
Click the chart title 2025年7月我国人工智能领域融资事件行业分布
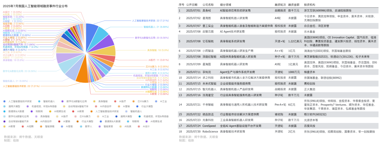tap(36, 5)
